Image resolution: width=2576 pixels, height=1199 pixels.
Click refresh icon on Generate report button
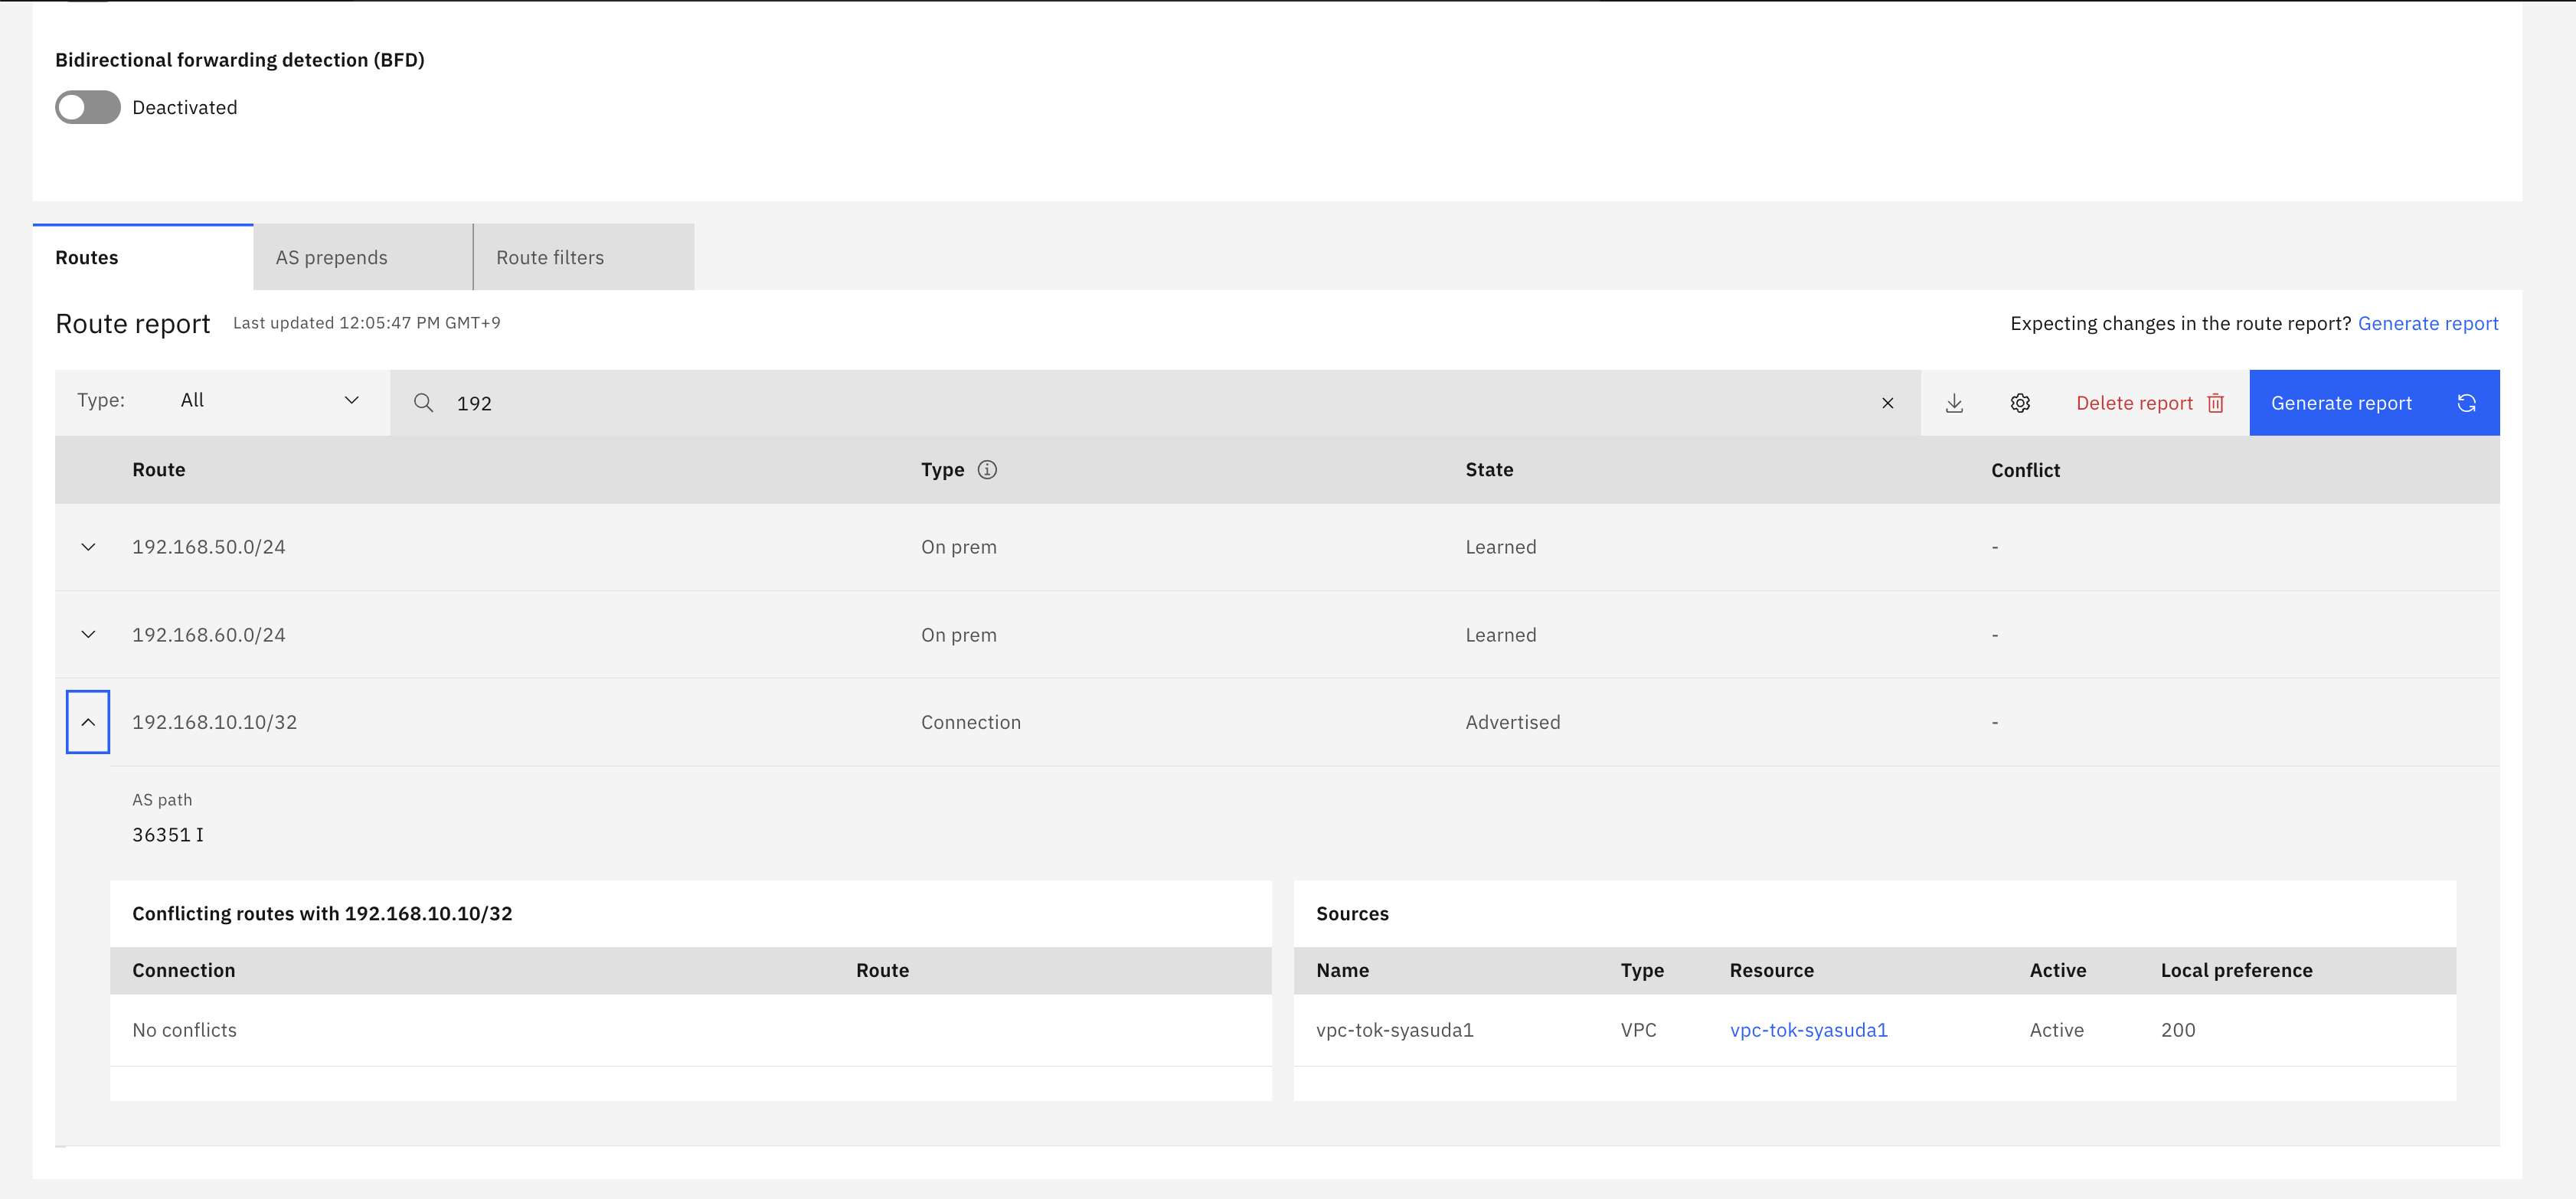click(x=2466, y=403)
